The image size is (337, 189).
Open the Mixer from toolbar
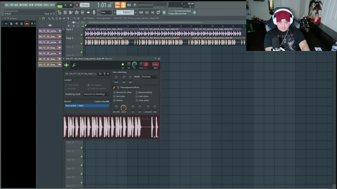[x=82, y=12]
